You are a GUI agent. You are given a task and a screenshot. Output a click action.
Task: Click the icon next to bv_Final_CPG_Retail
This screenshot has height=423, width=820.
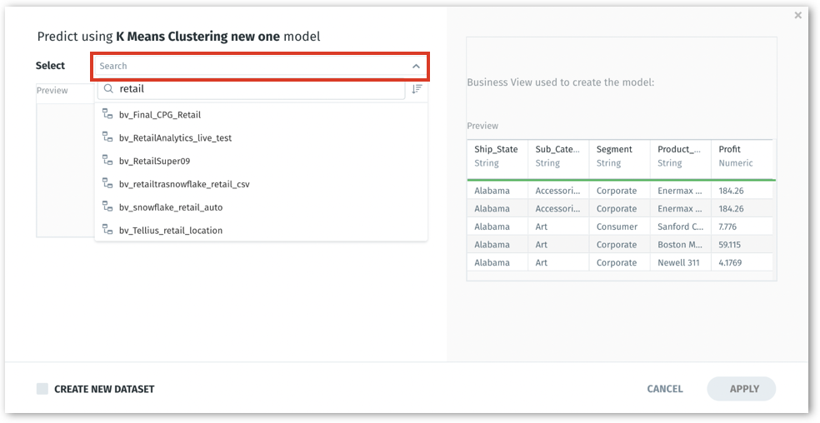pos(107,114)
